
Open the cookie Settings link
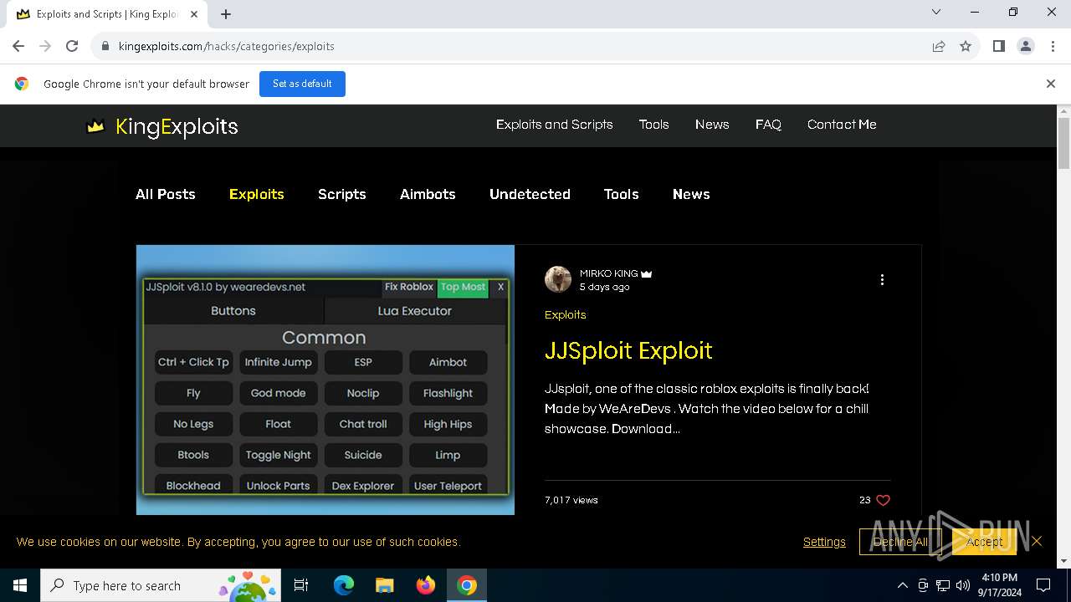click(x=824, y=542)
